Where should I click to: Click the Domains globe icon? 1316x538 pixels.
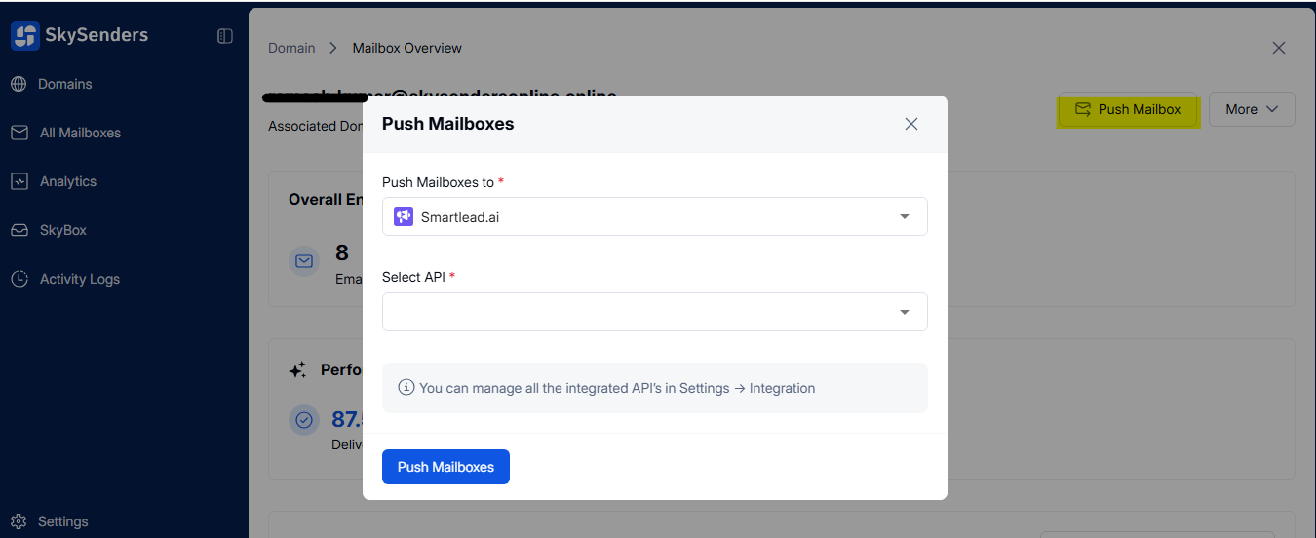point(19,84)
